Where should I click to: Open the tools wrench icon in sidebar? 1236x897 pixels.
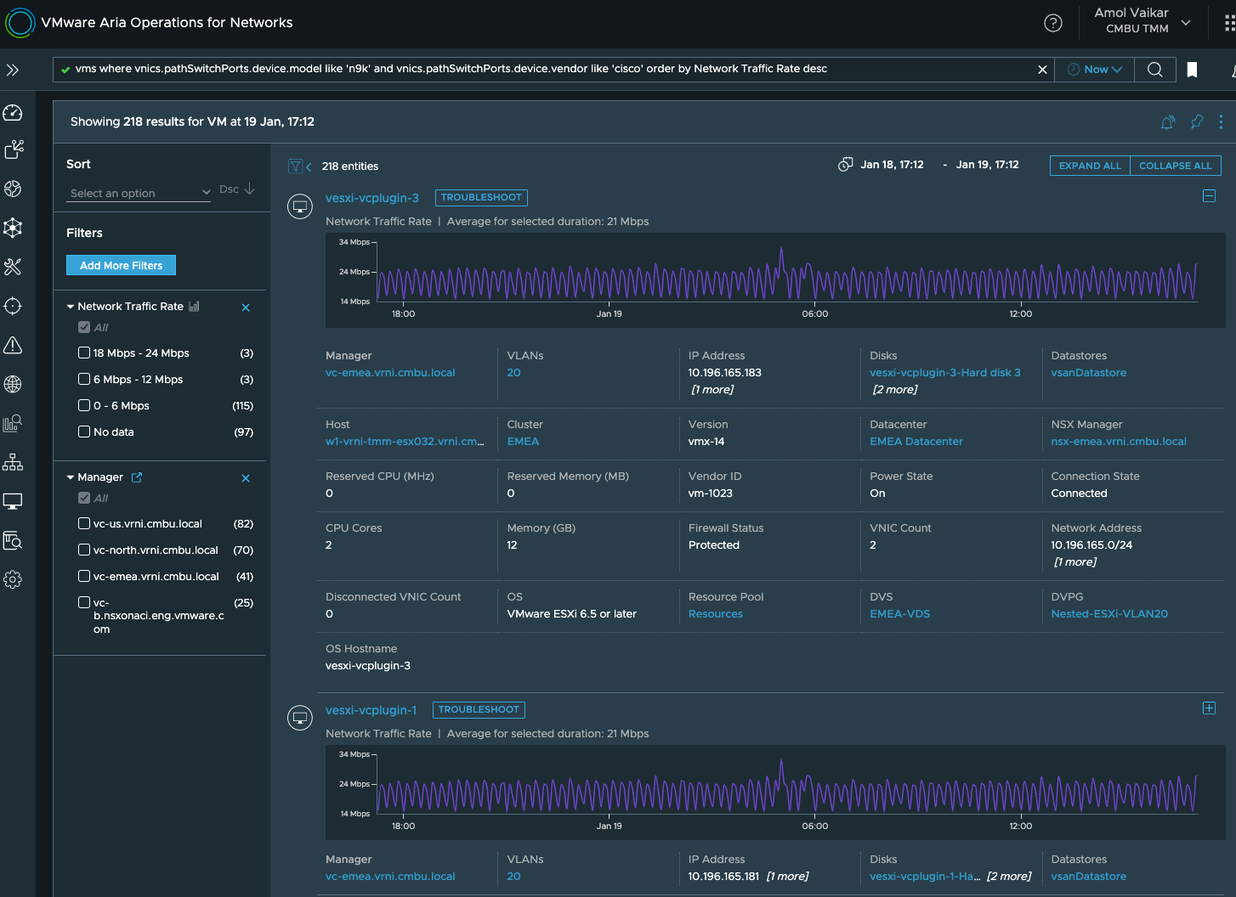[13, 267]
